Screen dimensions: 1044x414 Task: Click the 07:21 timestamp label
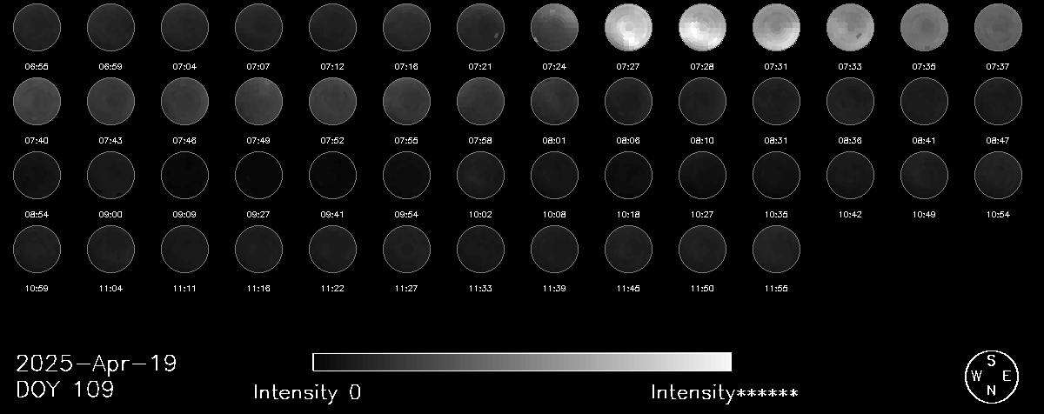[481, 66]
